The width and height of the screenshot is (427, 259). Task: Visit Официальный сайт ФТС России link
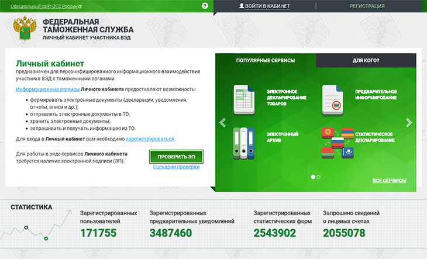(44, 6)
